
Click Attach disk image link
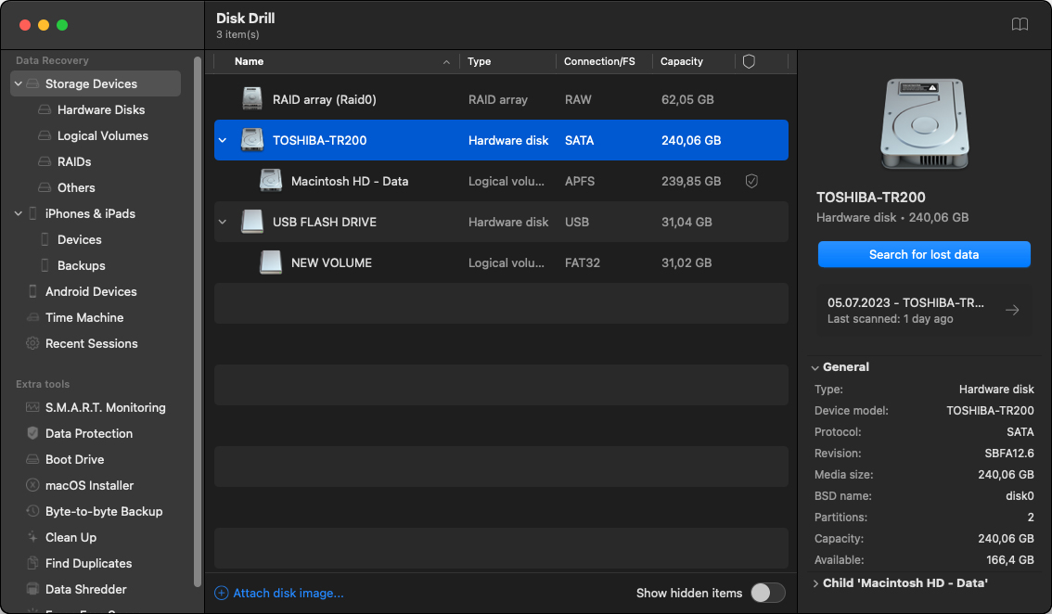[x=279, y=594]
